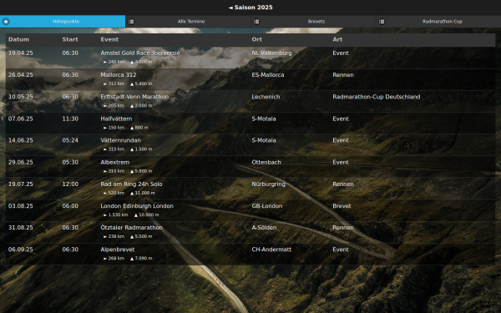Click the 11.000 m elevation value

144,193
